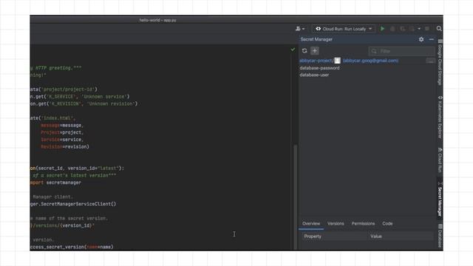Viewport: 473px width, 266px height.
Task: Select the database-password secret
Action: click(x=319, y=68)
